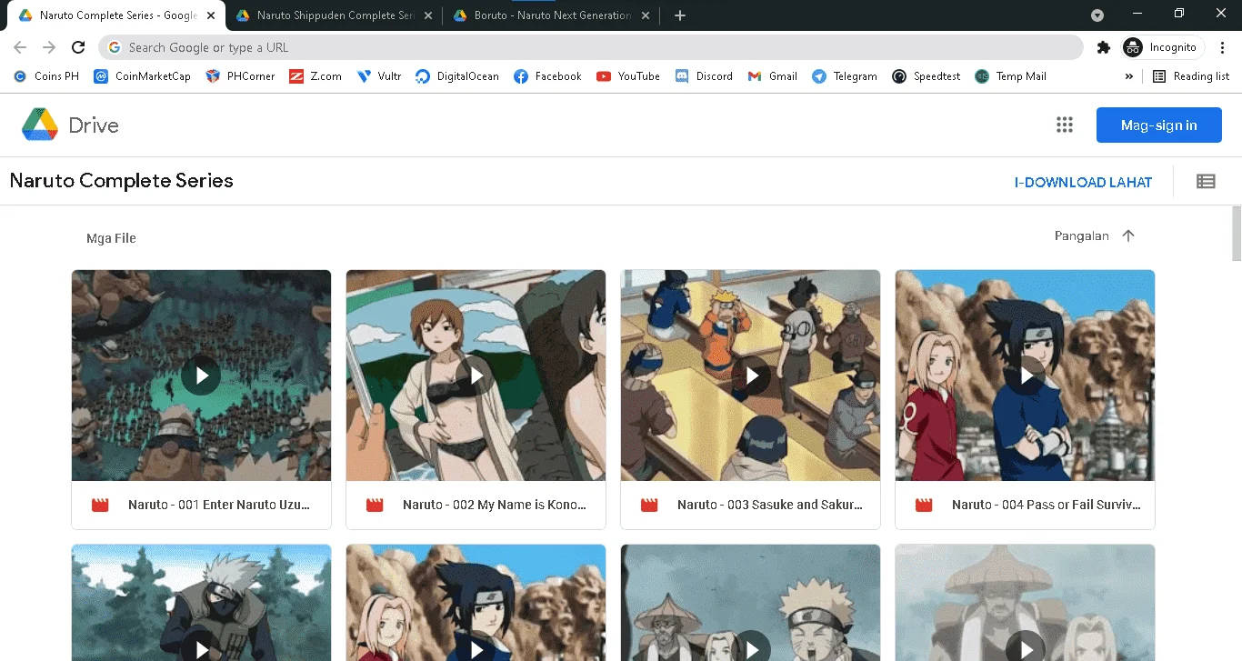The image size is (1242, 661).
Task: Click the Incognito profile indicator
Action: coord(1161,47)
